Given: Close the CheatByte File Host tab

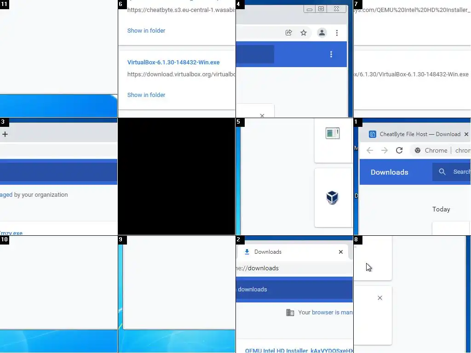Looking at the screenshot, I should (x=466, y=134).
